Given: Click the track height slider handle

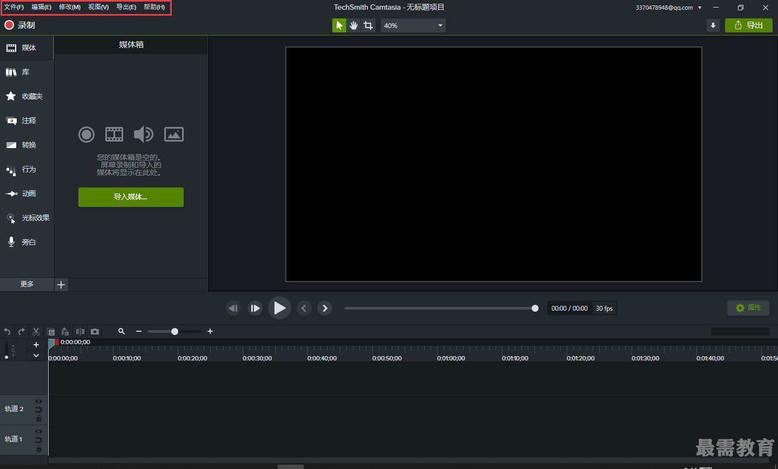Looking at the screenshot, I should point(6,357).
